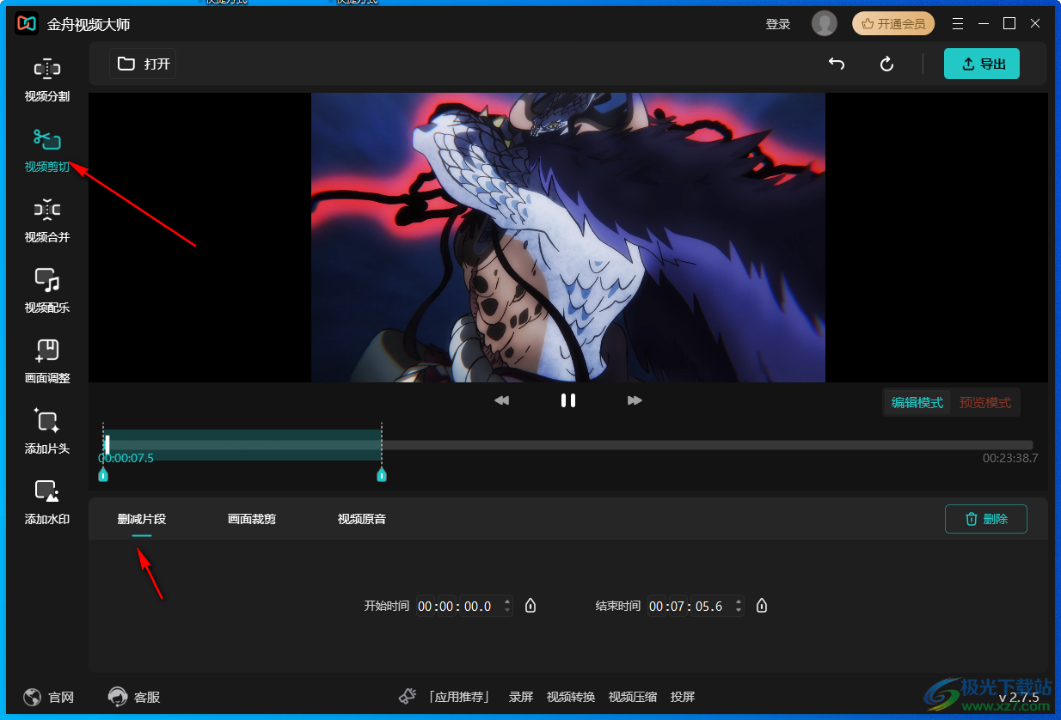Open the 视频分割 (video split) tool
Screen dimensions: 1061x720
[x=47, y=81]
